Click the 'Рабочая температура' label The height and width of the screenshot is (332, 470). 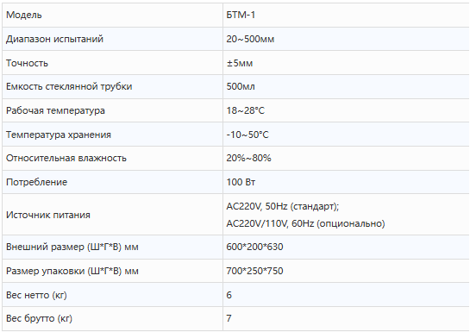click(55, 110)
